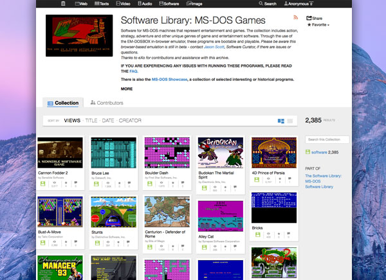Open the 4D Prince of Persia thumbnail
This screenshot has height=280, width=386.
pos(274,153)
